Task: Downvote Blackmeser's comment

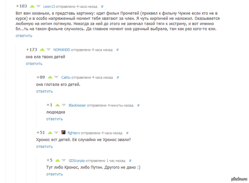Action: click(x=64, y=105)
